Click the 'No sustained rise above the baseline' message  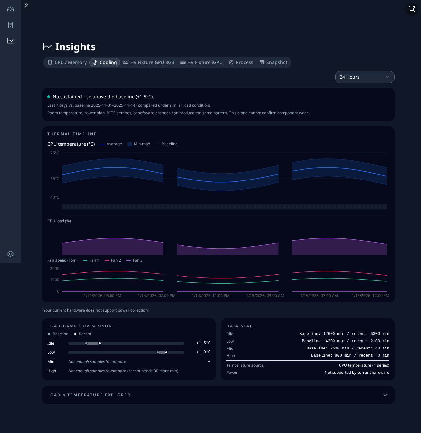pos(103,97)
